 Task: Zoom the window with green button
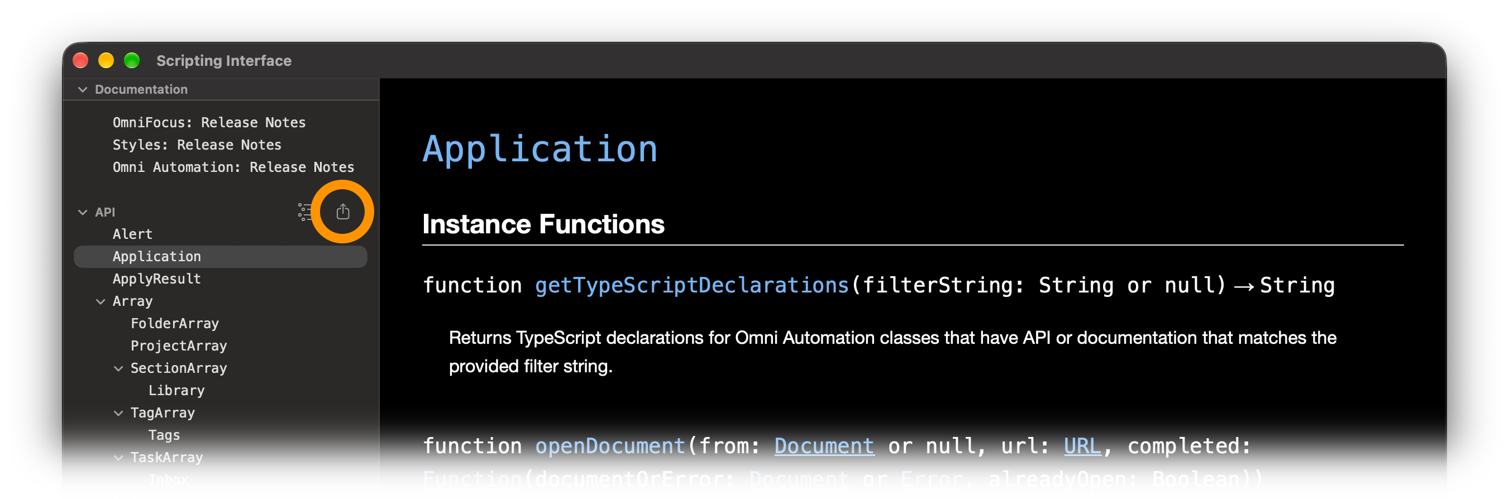(132, 60)
